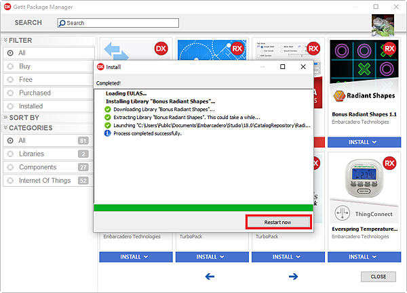Click the Installing Library Bonus Radiant Shapes line
The width and height of the screenshot is (407, 293).
(x=160, y=102)
